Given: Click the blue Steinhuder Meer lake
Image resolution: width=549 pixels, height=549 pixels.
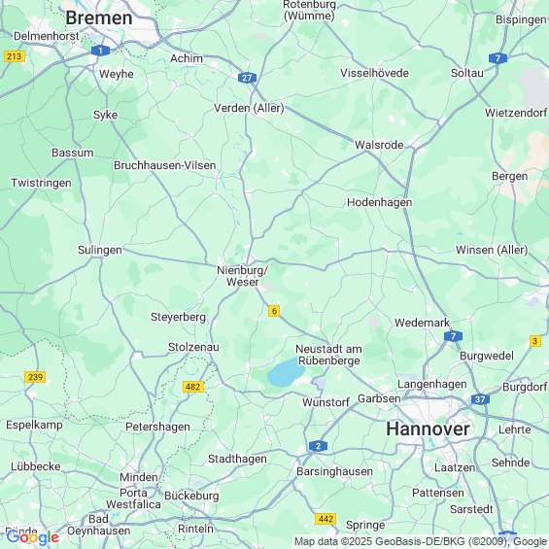Looking at the screenshot, I should [x=285, y=373].
